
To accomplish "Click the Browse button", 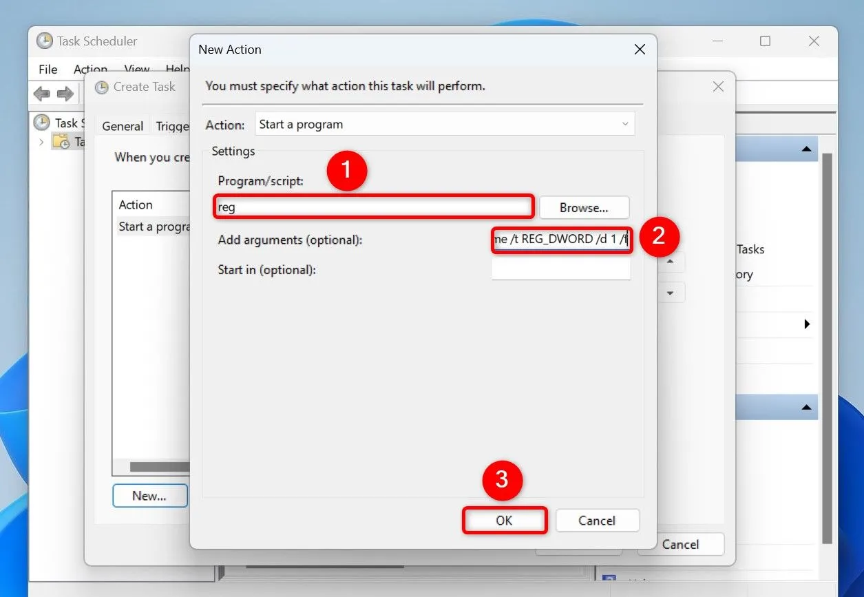I will [x=584, y=207].
